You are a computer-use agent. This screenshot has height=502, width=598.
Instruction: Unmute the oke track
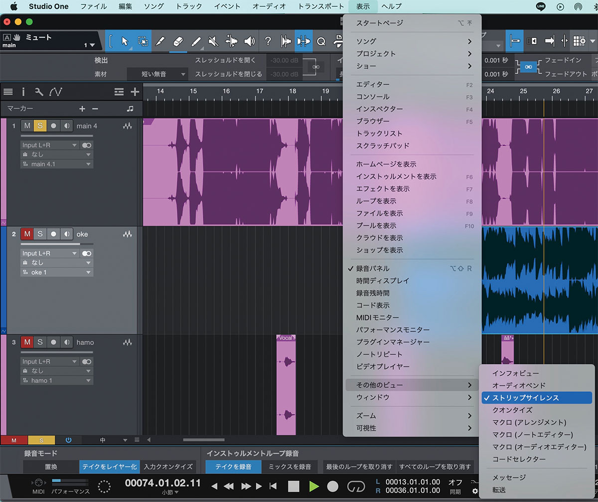click(x=27, y=234)
